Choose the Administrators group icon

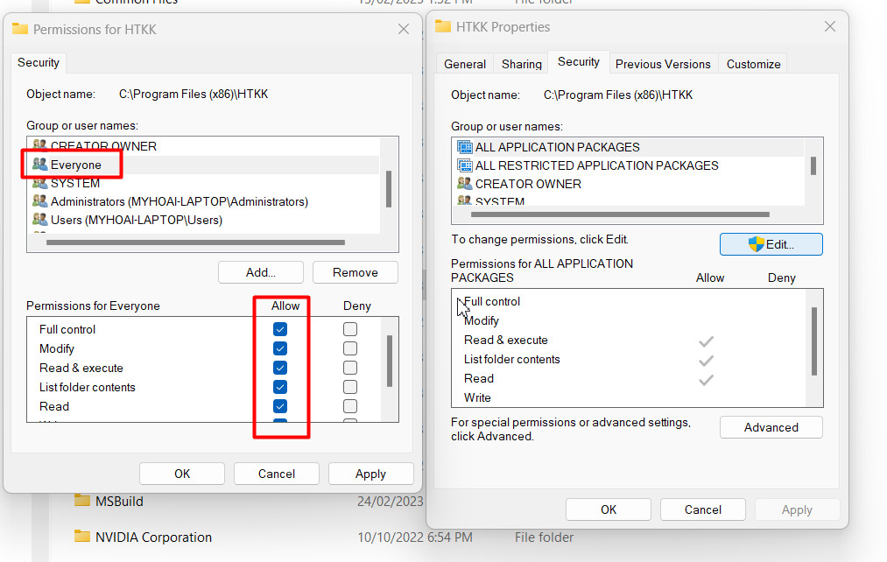(x=39, y=201)
